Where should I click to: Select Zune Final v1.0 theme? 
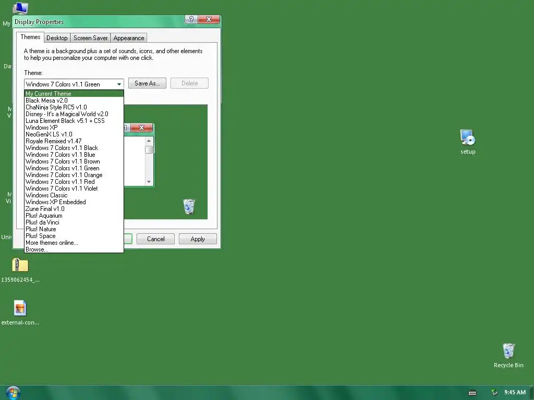pos(74,209)
